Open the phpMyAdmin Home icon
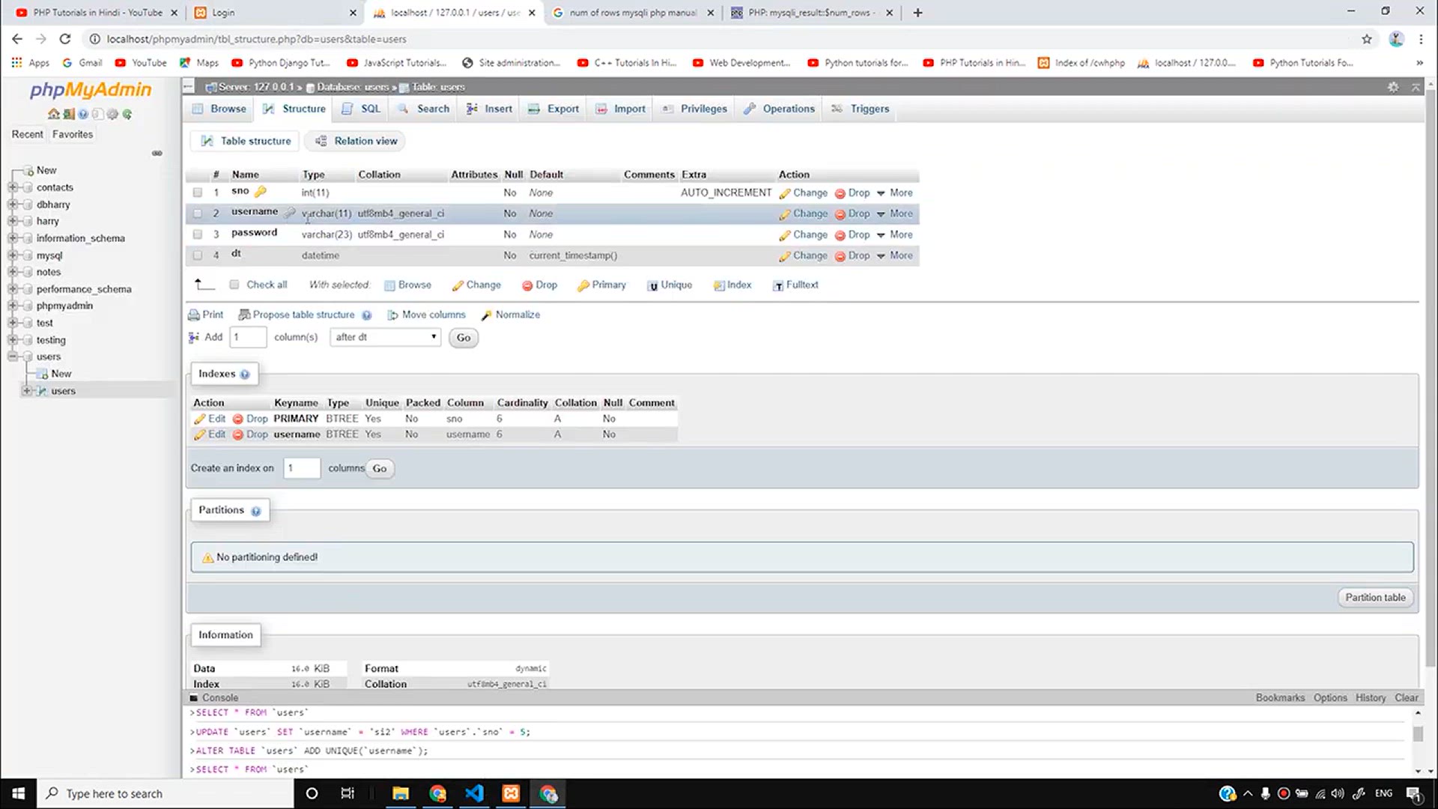The width and height of the screenshot is (1438, 809). (53, 114)
